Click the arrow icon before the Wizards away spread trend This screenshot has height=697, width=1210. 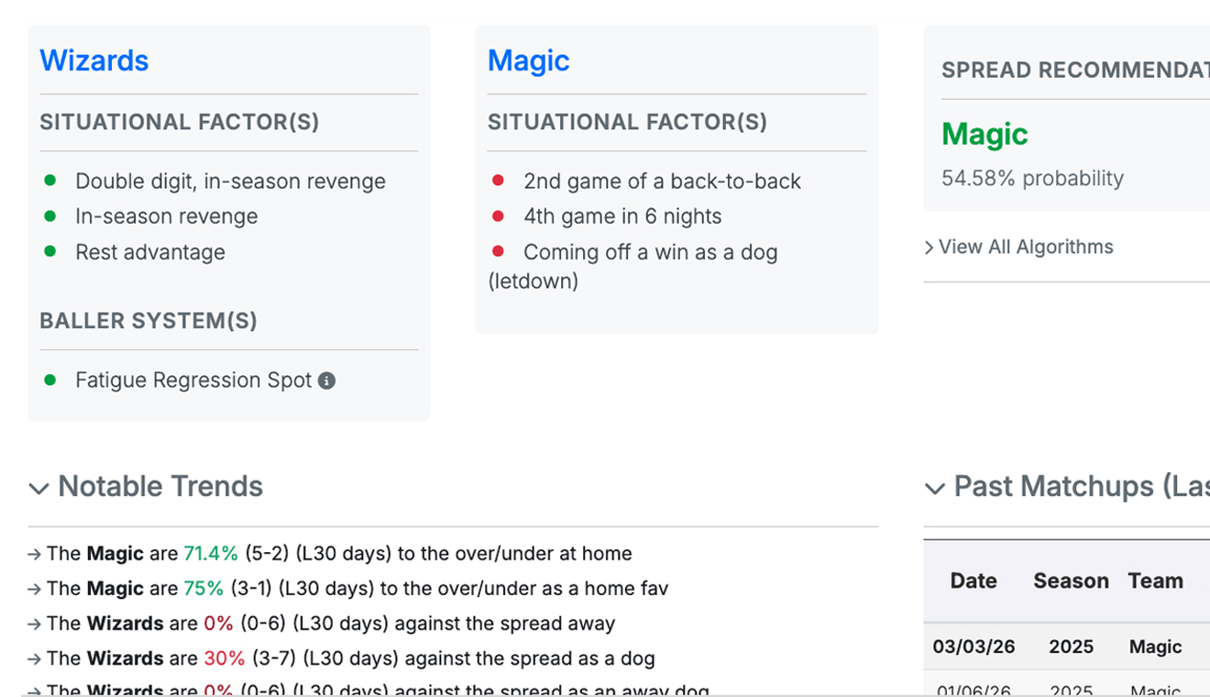click(34, 623)
